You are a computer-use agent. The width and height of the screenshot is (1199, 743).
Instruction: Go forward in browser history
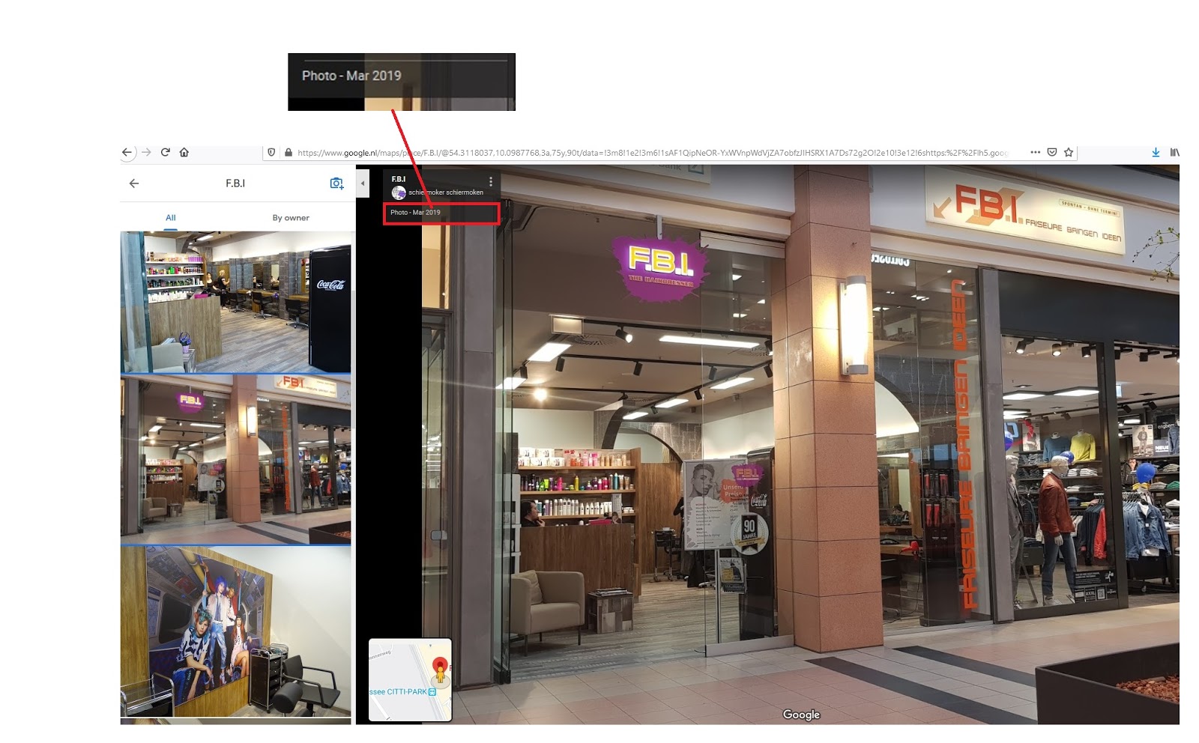coord(147,152)
